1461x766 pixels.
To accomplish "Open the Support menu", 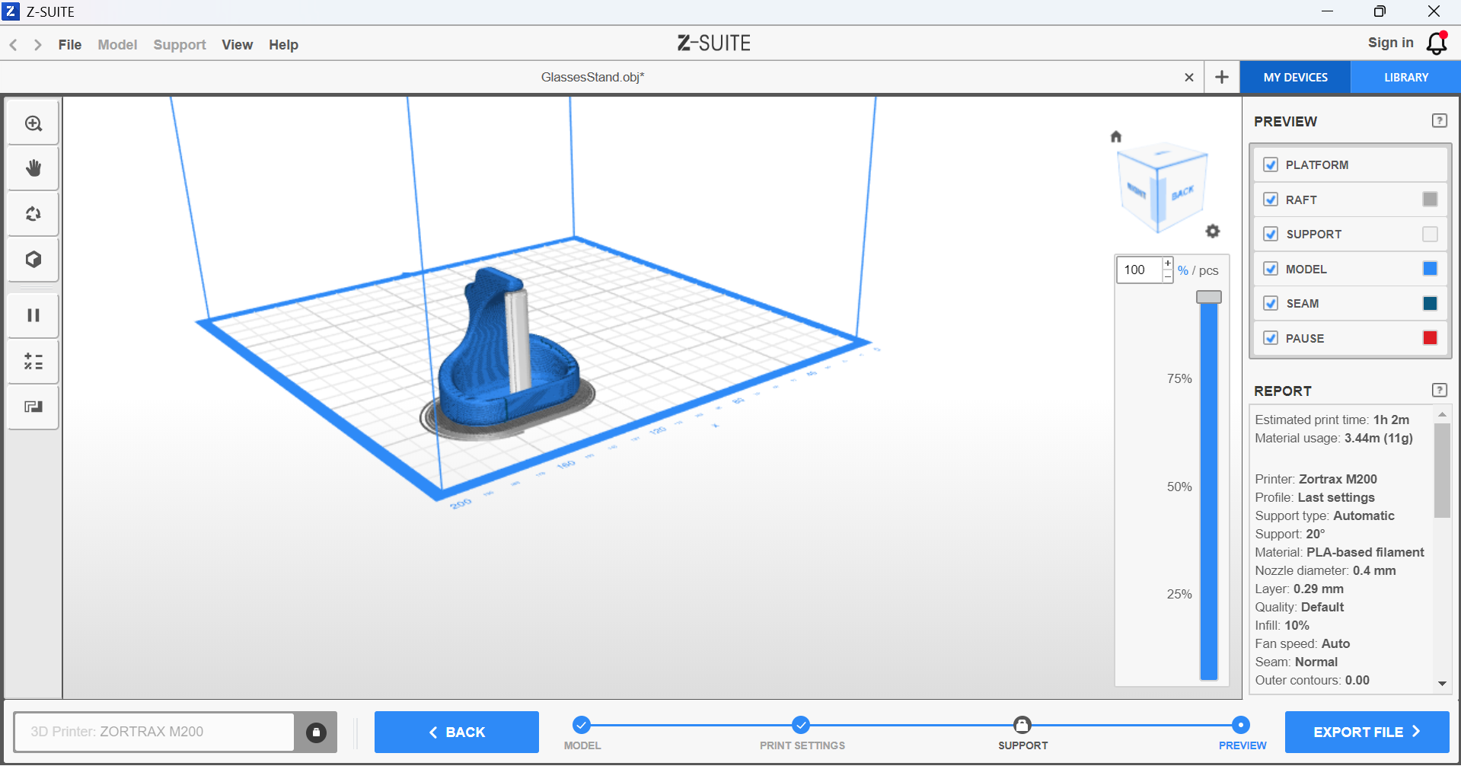I will [x=180, y=45].
